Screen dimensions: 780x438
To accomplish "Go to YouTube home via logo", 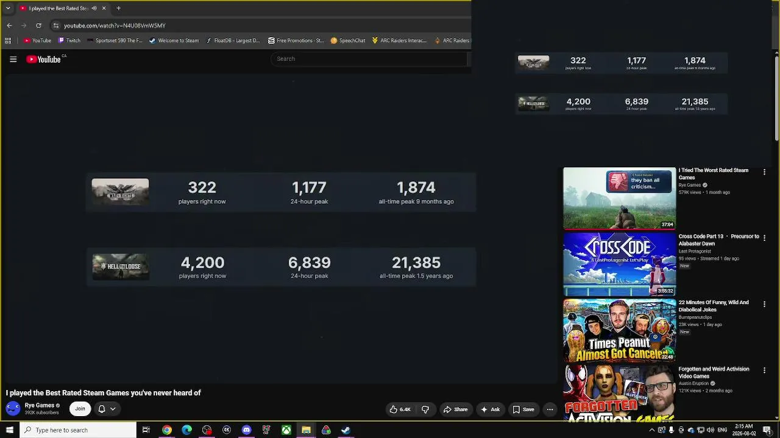I will pos(44,59).
